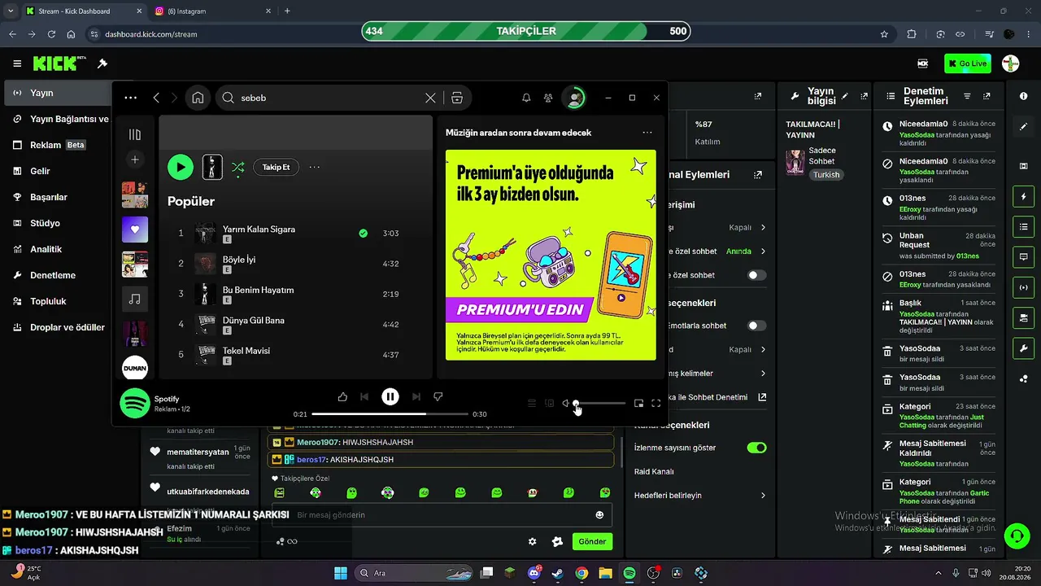Thumbs down the Spotify ad
The height and width of the screenshot is (586, 1041).
[x=438, y=397]
